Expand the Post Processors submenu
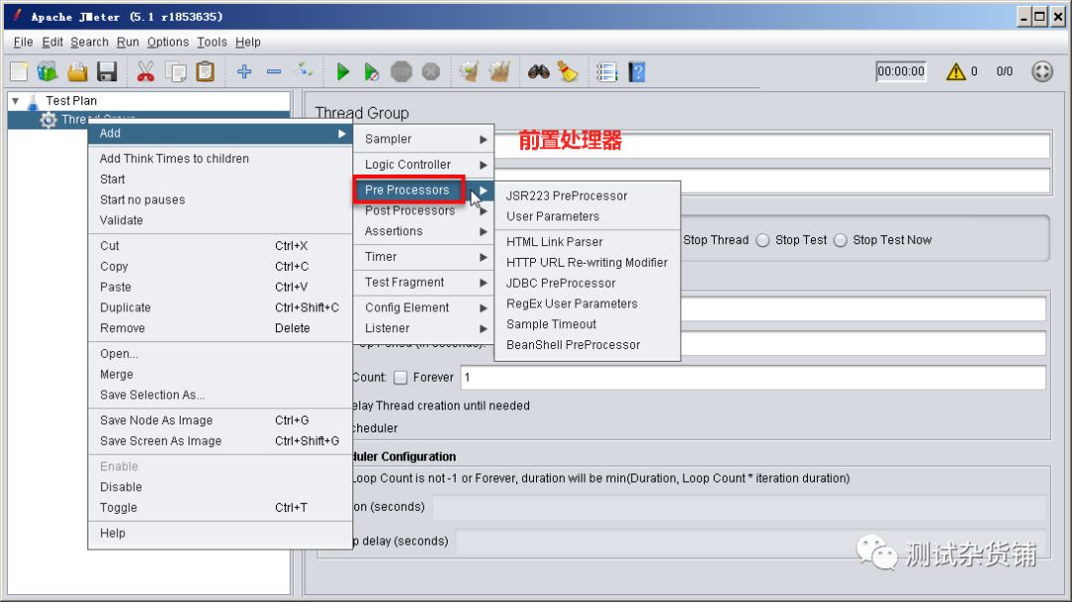 click(x=424, y=210)
